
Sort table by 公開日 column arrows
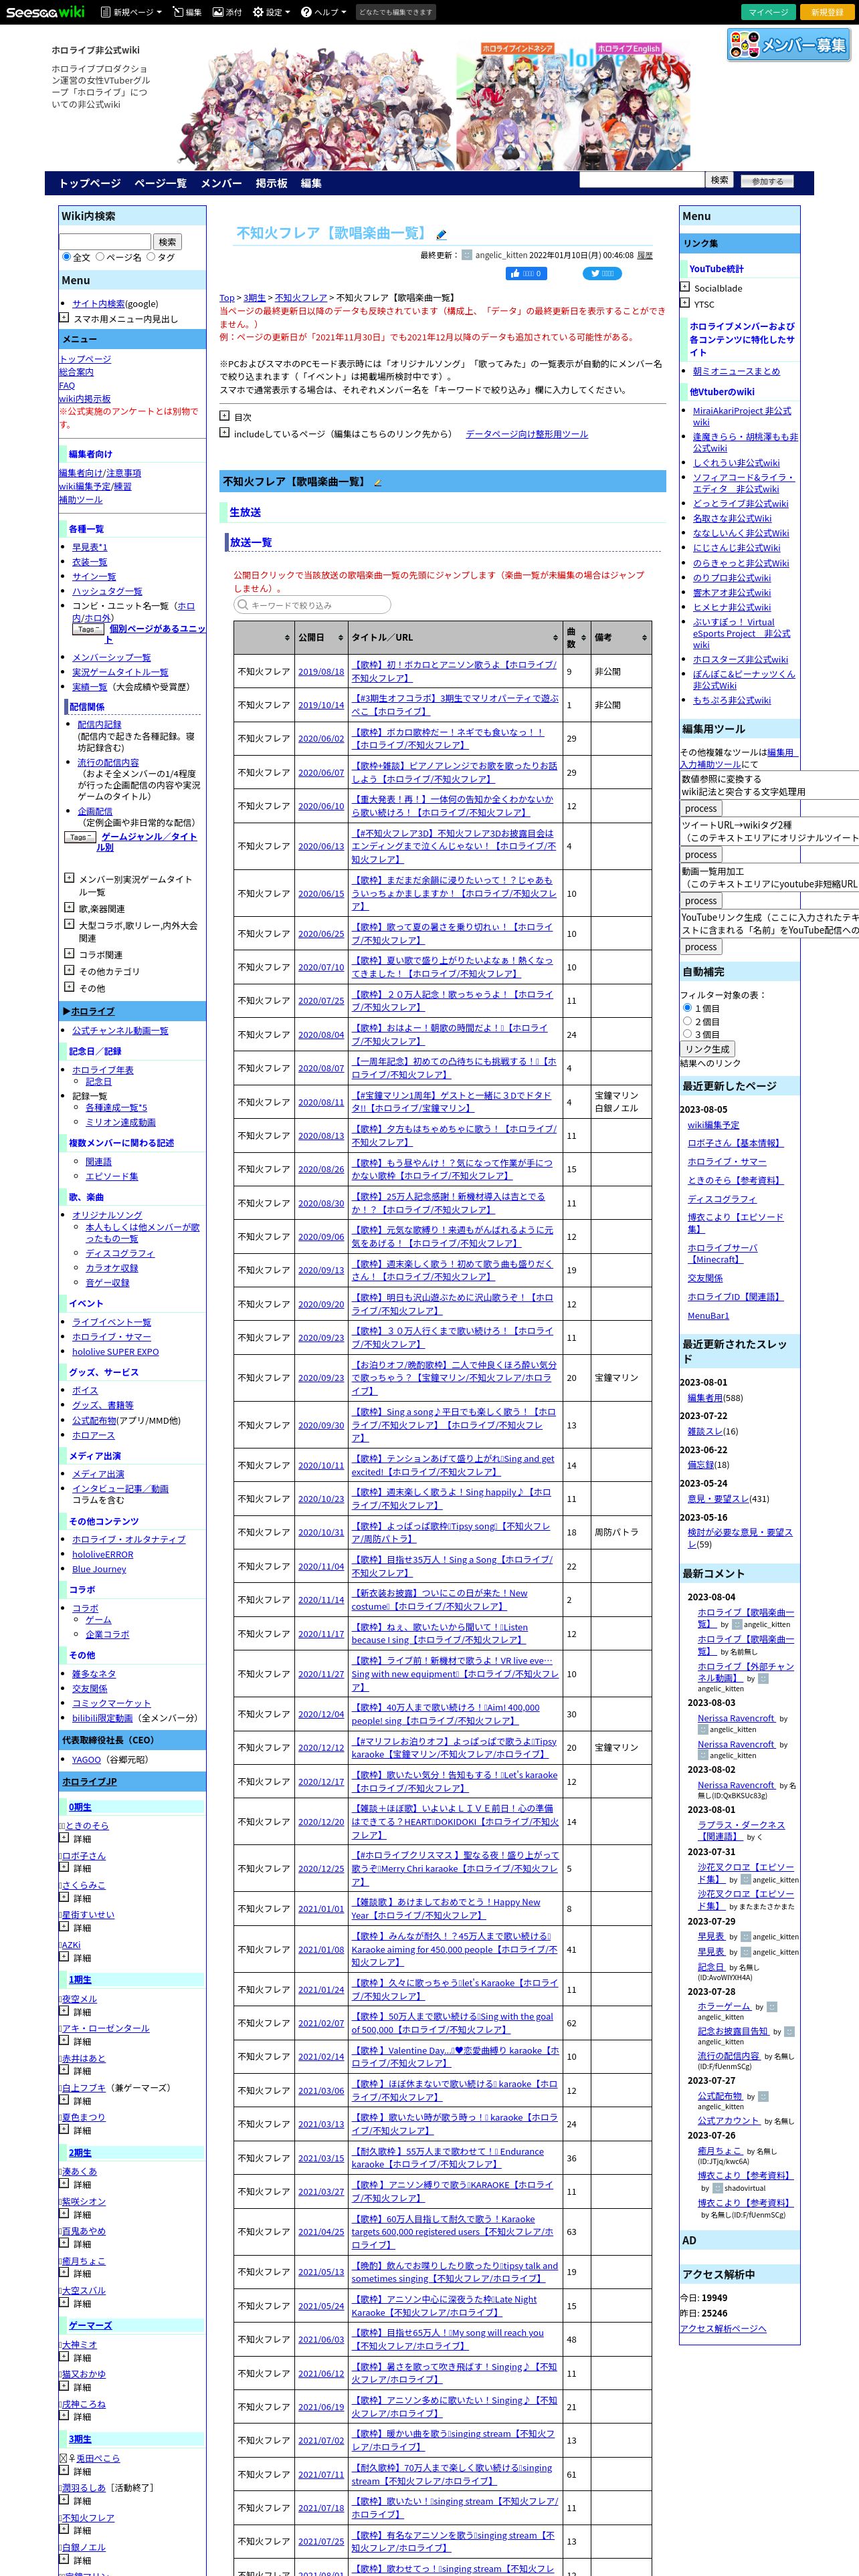[341, 637]
